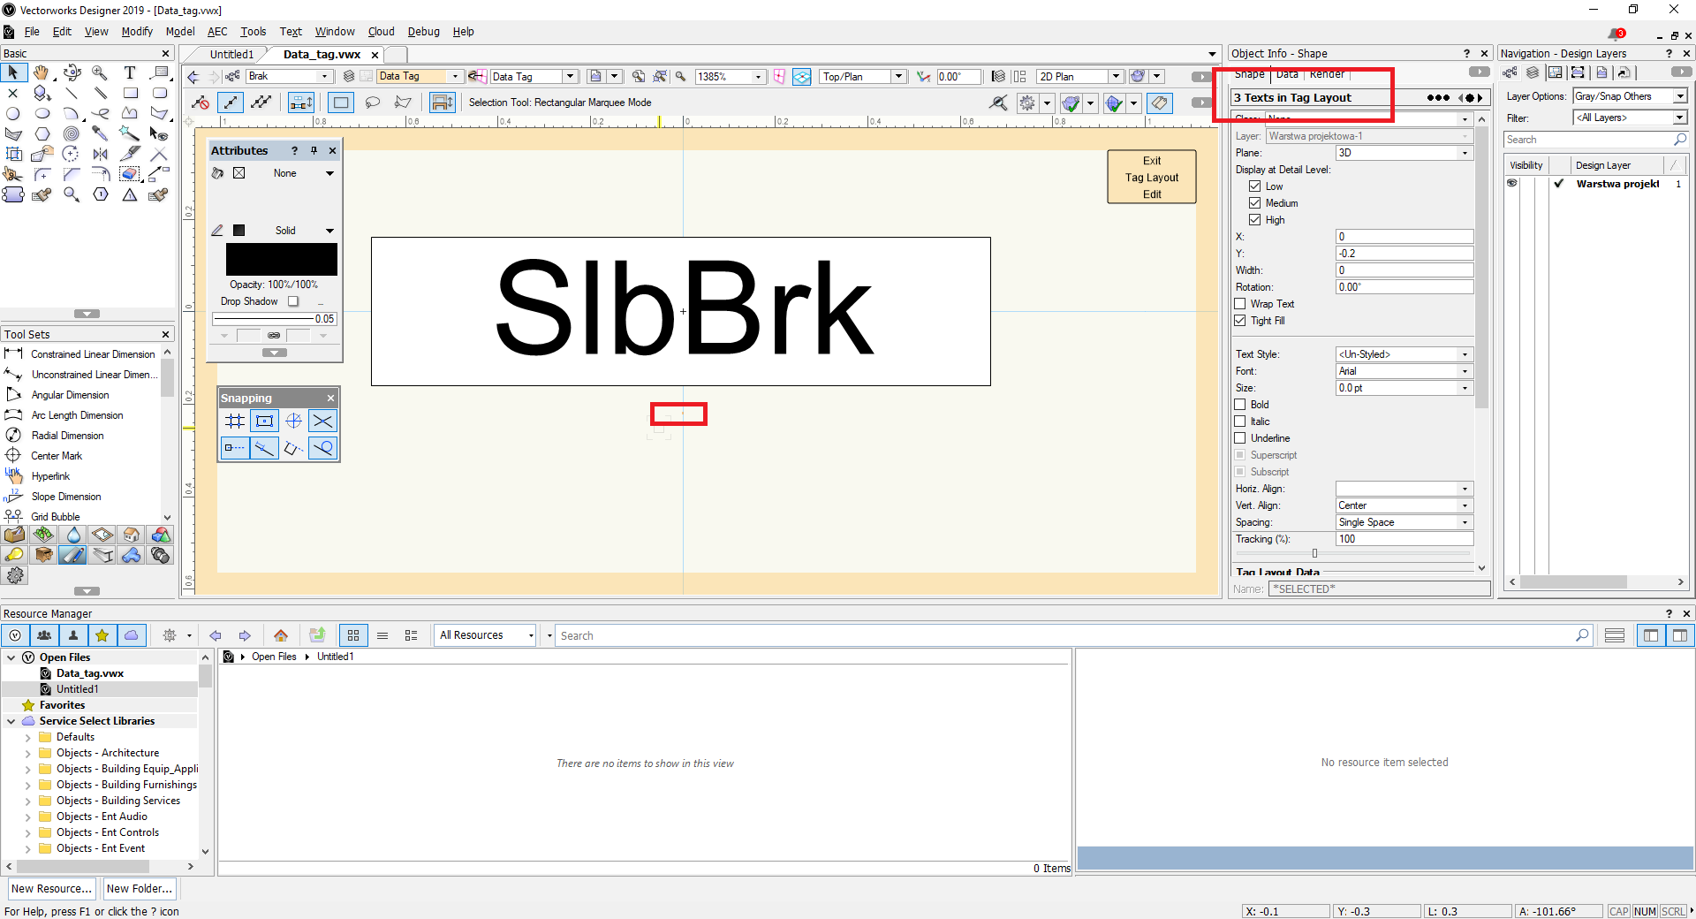Image resolution: width=1696 pixels, height=919 pixels.
Task: Enable Snap to Grid in Snapping palette
Action: [235, 422]
